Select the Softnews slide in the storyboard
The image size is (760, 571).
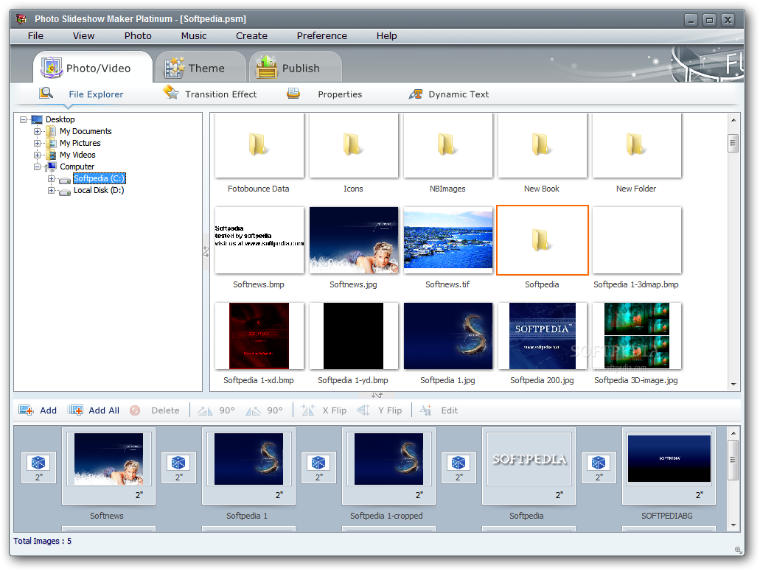tap(108, 466)
